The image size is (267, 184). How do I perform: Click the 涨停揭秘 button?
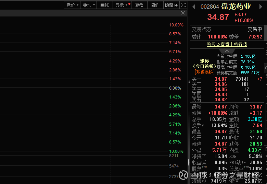[204, 72]
